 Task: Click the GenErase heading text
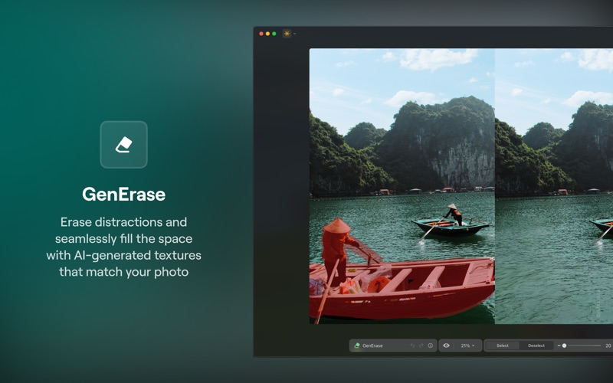tap(123, 195)
